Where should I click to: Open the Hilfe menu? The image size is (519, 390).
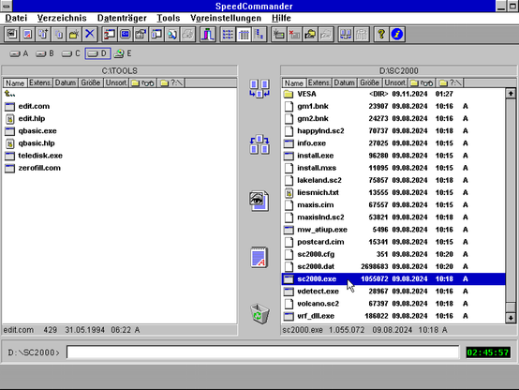[x=281, y=18]
